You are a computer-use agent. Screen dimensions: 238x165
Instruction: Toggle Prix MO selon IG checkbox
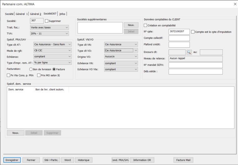pyautogui.click(x=39, y=75)
